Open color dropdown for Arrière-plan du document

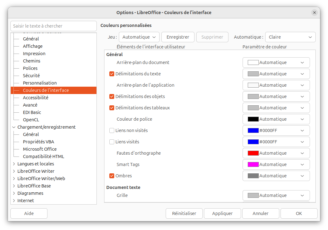click(276, 62)
